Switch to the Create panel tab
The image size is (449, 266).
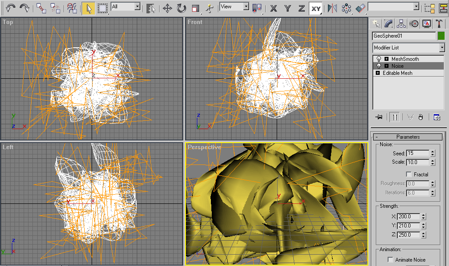pos(376,24)
